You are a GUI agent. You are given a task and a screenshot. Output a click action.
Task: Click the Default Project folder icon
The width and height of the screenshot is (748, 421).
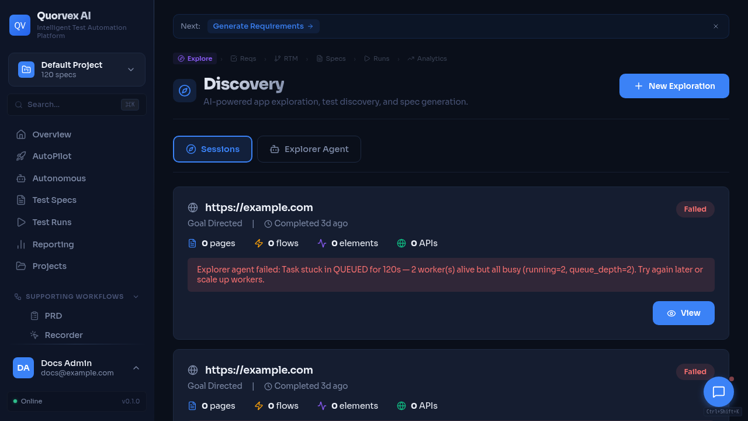pos(26,70)
